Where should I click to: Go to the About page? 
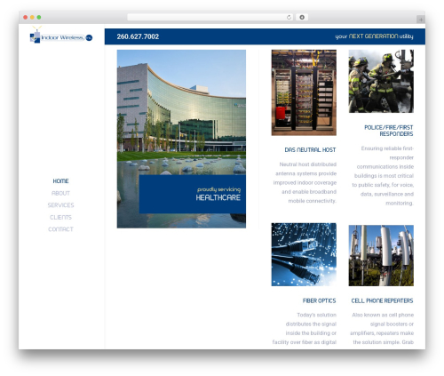(x=60, y=193)
